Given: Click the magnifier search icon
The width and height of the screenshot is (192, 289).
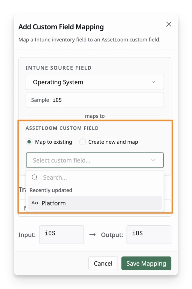Looking at the screenshot, I should tap(34, 177).
